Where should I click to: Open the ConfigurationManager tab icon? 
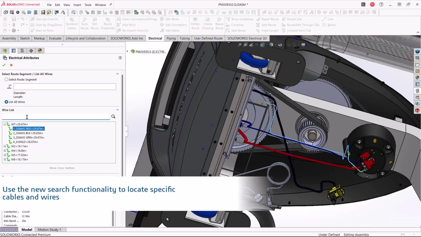point(22,50)
